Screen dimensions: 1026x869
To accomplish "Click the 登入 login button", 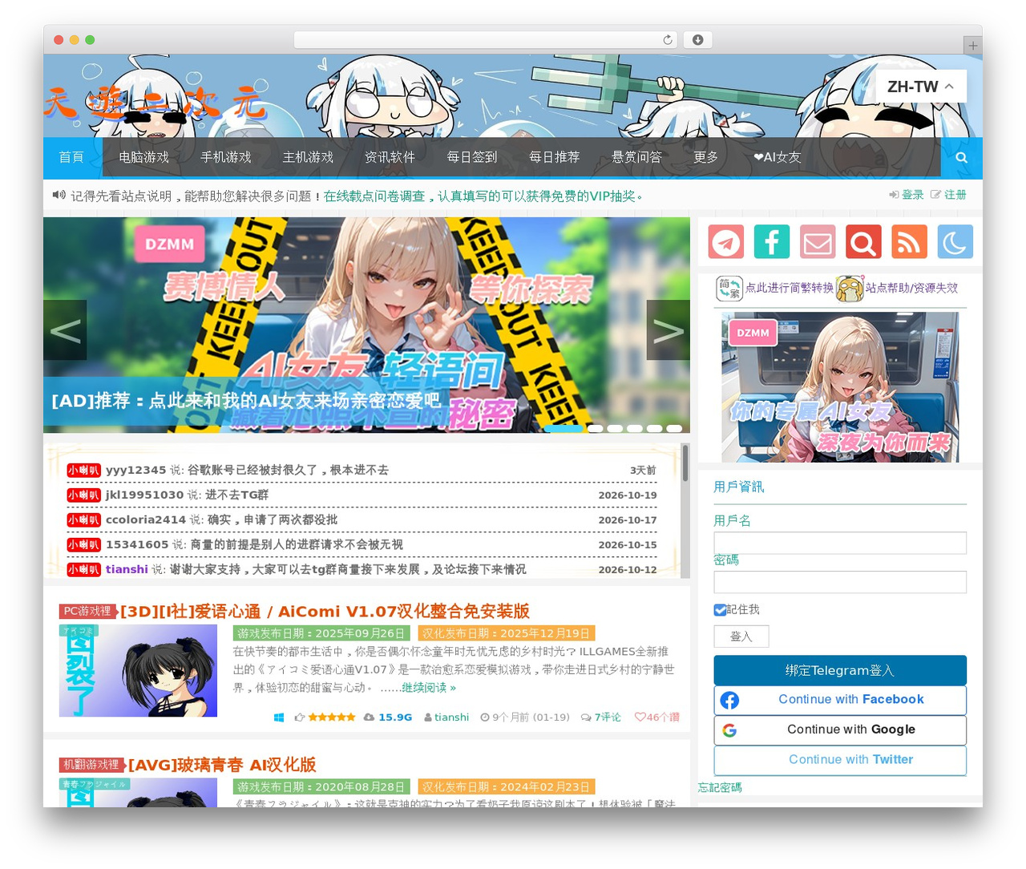I will (x=741, y=637).
